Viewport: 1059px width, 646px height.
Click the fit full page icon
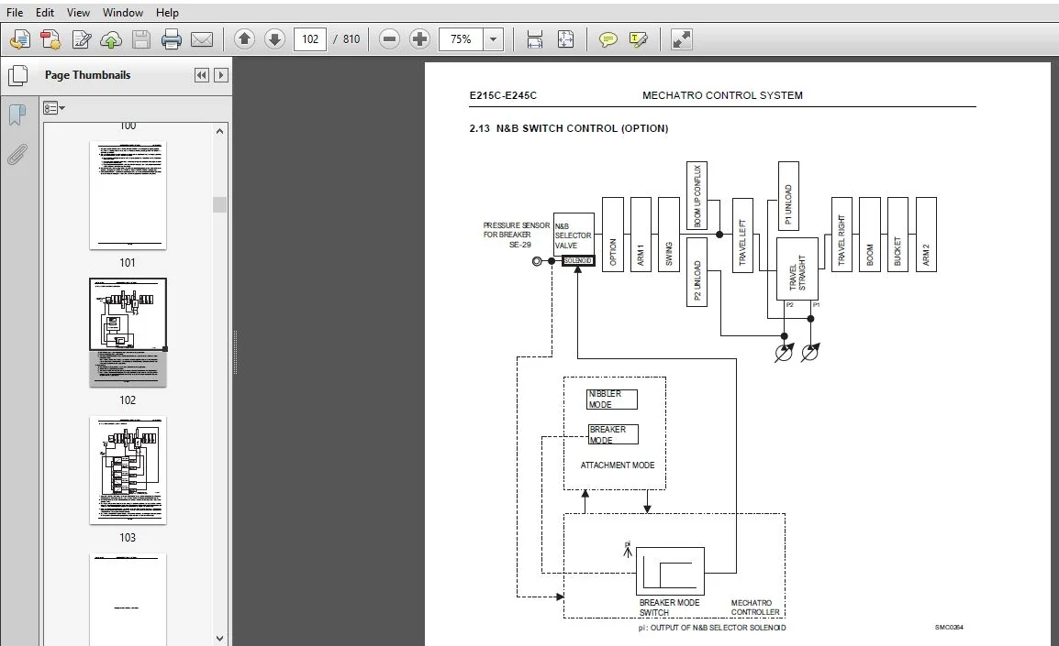(x=565, y=39)
